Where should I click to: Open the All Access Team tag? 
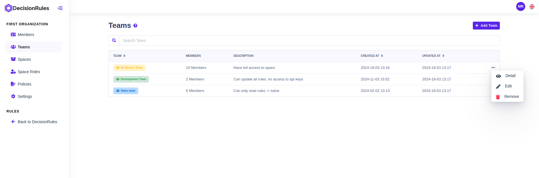coord(129,68)
